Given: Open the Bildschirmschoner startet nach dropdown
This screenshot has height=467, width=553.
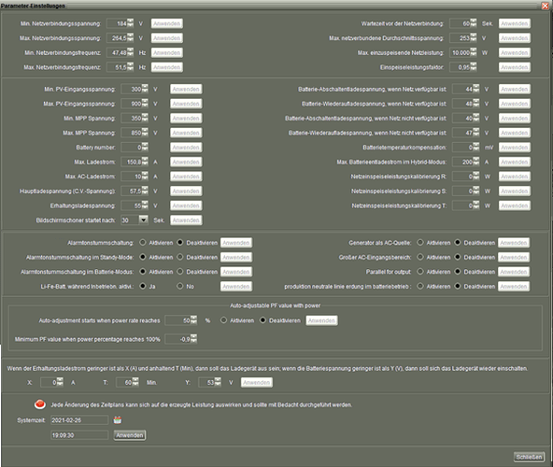Looking at the screenshot, I should pos(143,219).
